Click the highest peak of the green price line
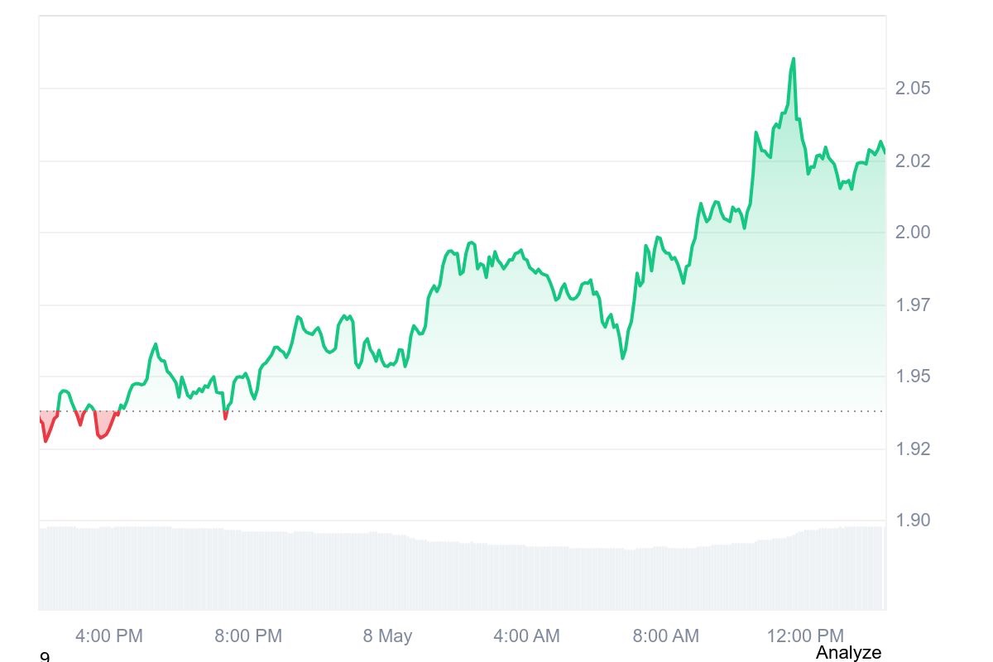This screenshot has height=662, width=993. click(x=793, y=60)
